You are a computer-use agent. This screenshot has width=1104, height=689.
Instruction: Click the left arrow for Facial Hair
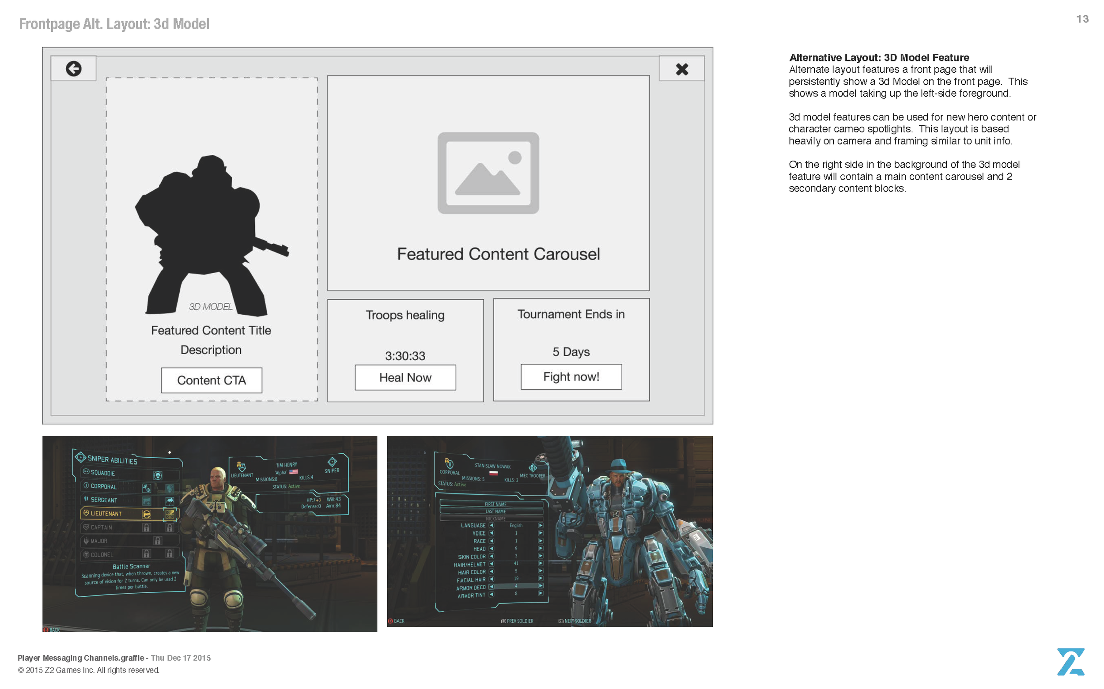pyautogui.click(x=492, y=579)
